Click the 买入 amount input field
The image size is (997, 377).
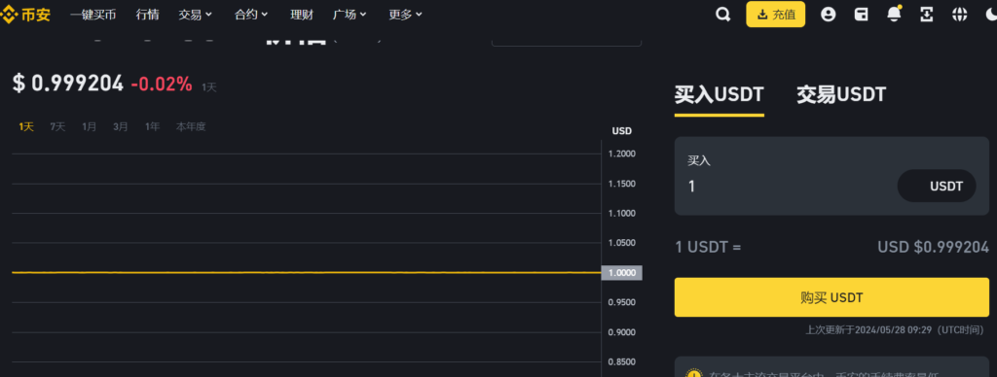(786, 186)
